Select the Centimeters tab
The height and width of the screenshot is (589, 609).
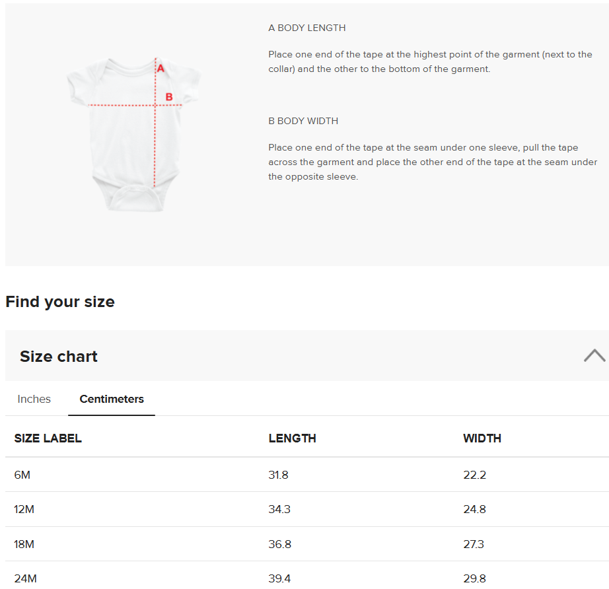[112, 399]
